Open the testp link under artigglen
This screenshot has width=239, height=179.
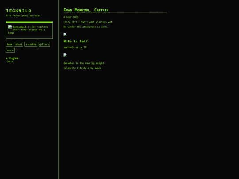(10, 61)
